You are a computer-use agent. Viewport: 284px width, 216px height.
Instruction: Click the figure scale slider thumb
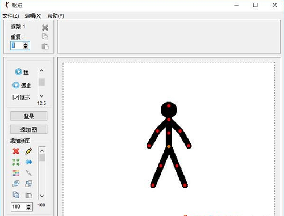(x=42, y=158)
